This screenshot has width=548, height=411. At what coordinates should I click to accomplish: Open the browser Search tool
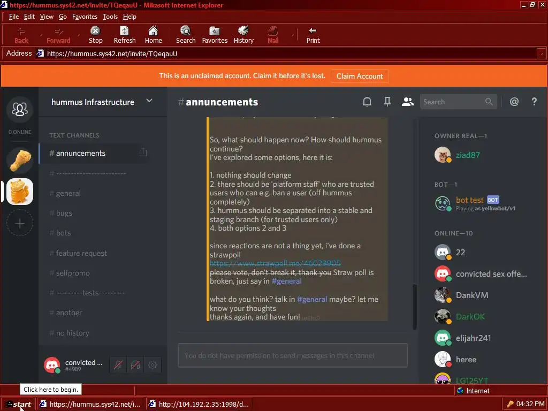pyautogui.click(x=186, y=35)
